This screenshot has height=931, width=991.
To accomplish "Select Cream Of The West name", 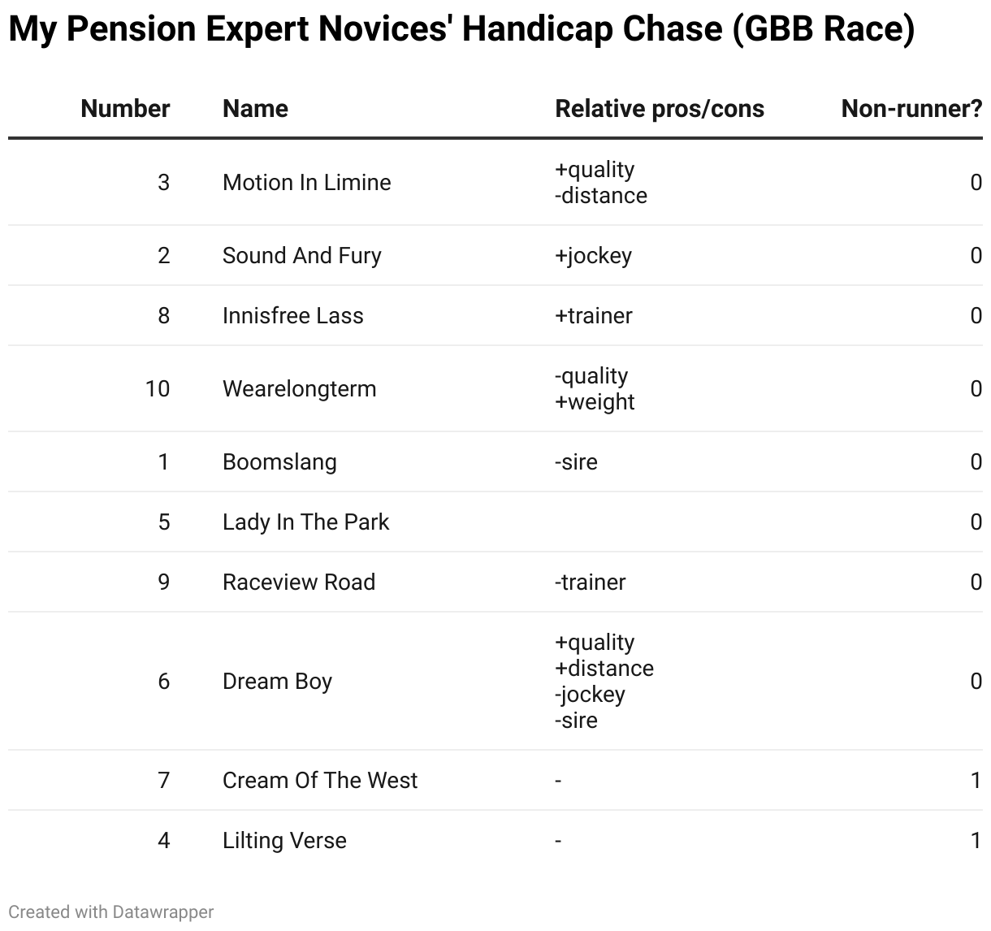I will [x=319, y=781].
